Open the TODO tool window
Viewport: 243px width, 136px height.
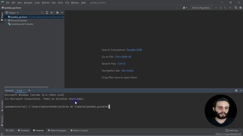click(10, 130)
